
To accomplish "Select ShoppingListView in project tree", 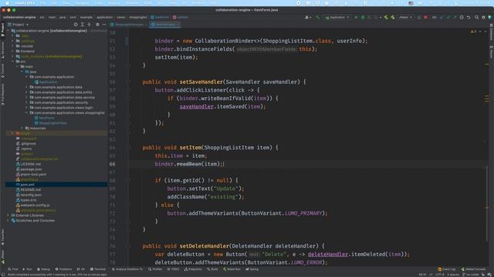I will coord(50,123).
